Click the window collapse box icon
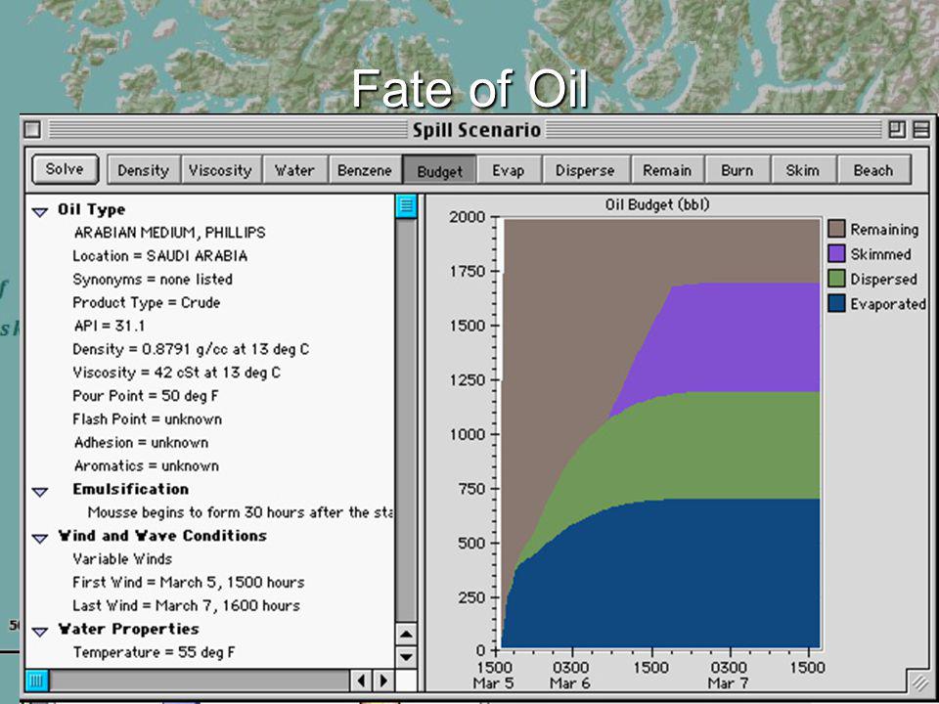Viewport: 939px width, 704px height. tap(921, 129)
